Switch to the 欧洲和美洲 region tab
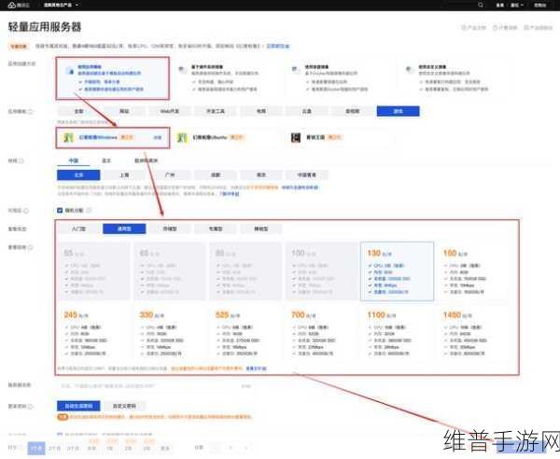560x459 pixels. tap(147, 160)
